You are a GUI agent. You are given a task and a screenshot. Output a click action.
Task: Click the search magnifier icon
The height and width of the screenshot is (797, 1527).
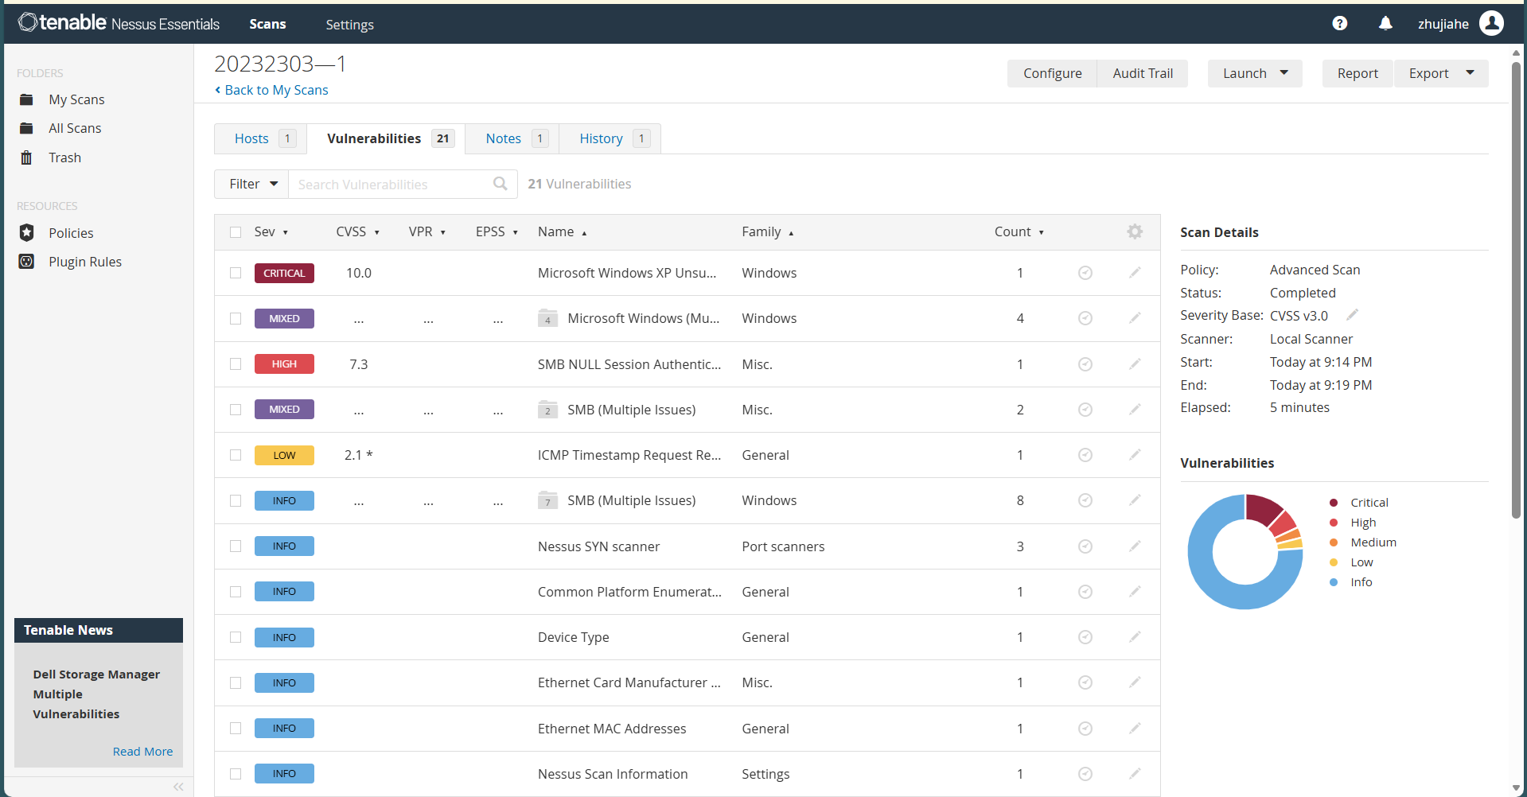pyautogui.click(x=500, y=184)
